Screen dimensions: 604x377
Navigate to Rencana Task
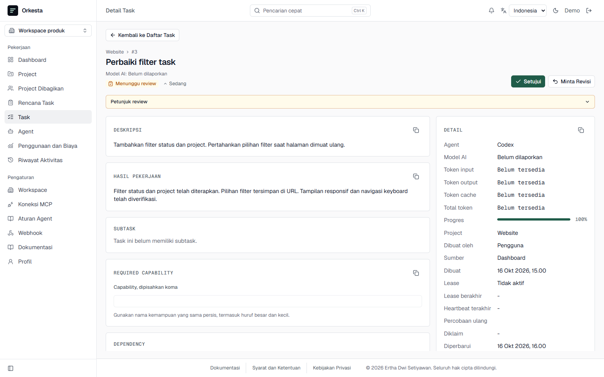[x=48, y=103]
